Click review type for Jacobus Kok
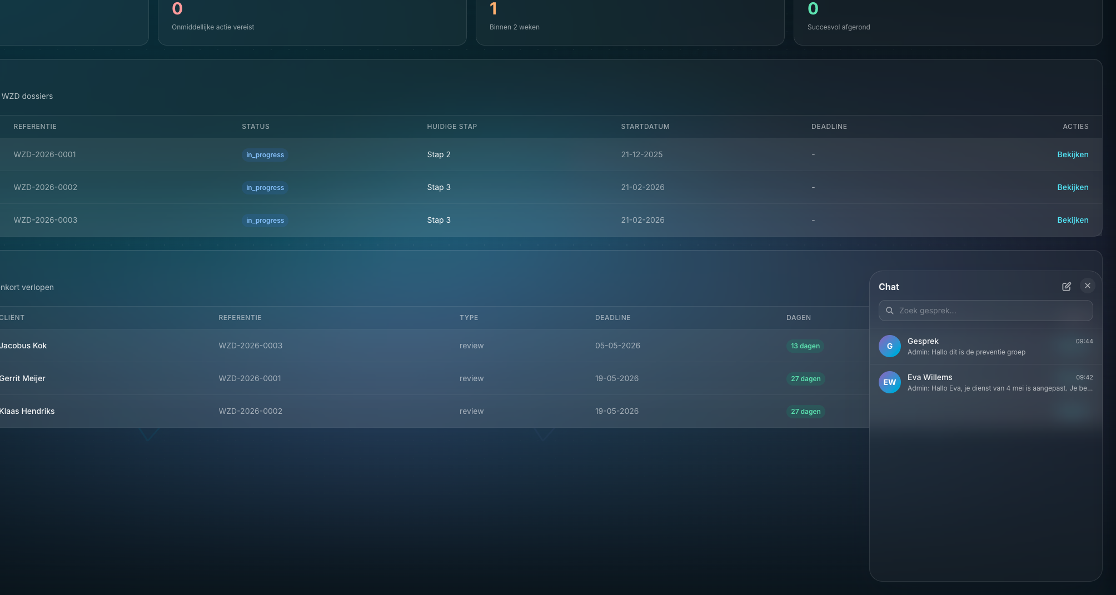Image resolution: width=1116 pixels, height=595 pixels. click(471, 346)
